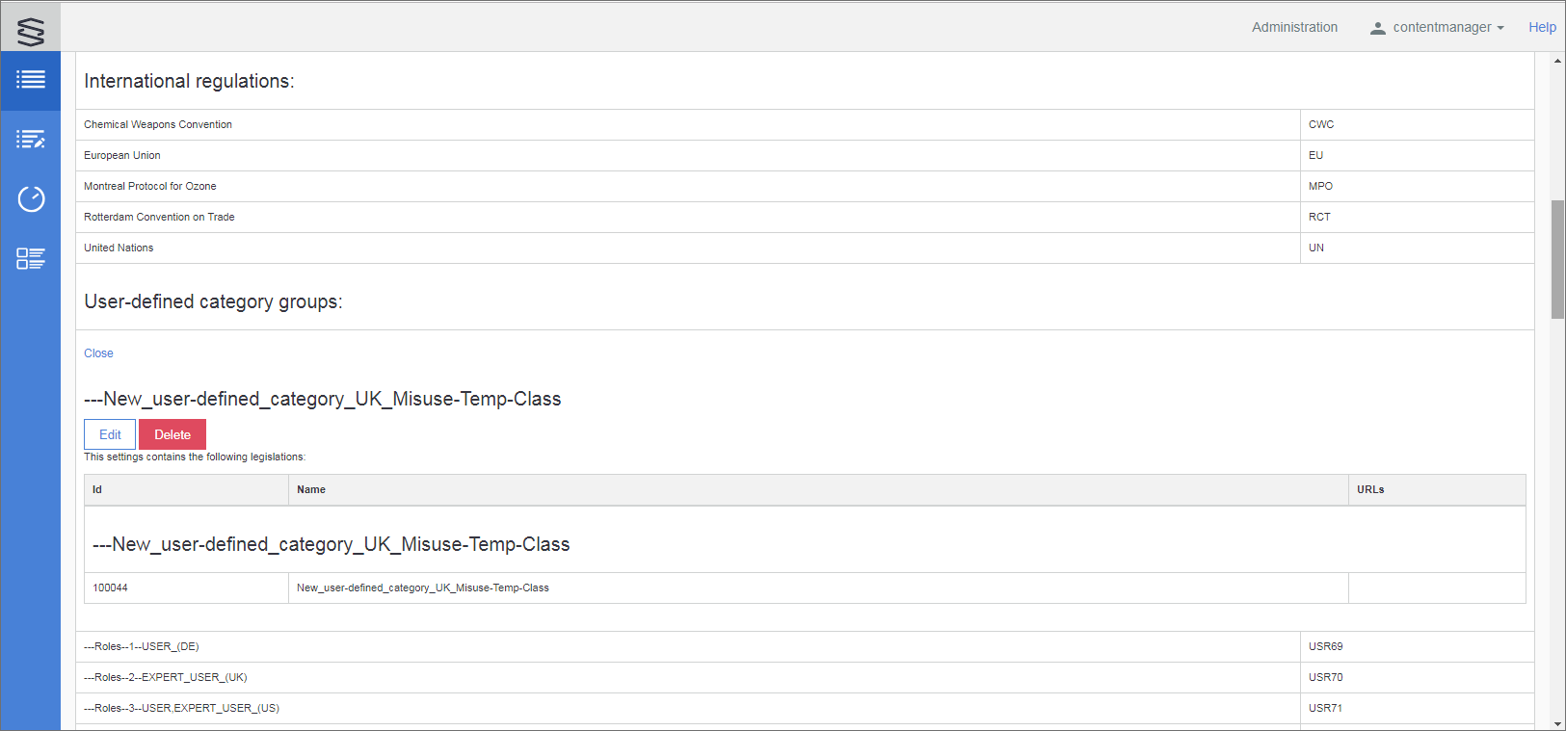Click the Edit button
The image size is (1566, 731).
[110, 434]
